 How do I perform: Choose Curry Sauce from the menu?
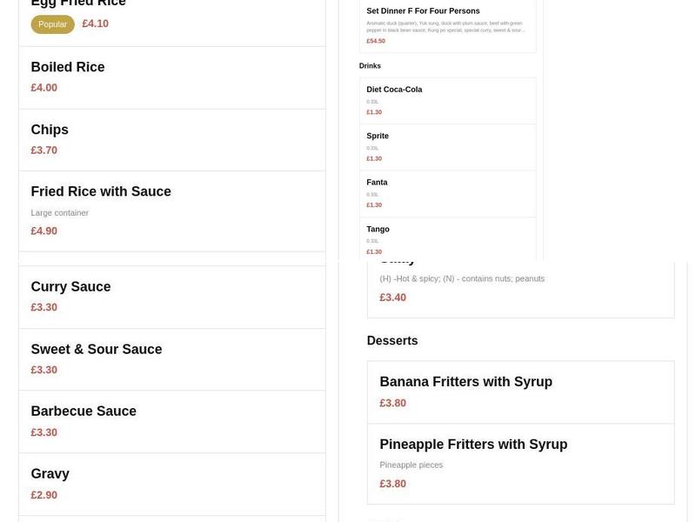pos(70,287)
